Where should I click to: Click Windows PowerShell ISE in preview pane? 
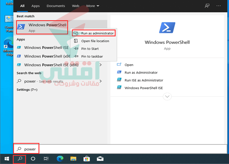tap(144, 88)
